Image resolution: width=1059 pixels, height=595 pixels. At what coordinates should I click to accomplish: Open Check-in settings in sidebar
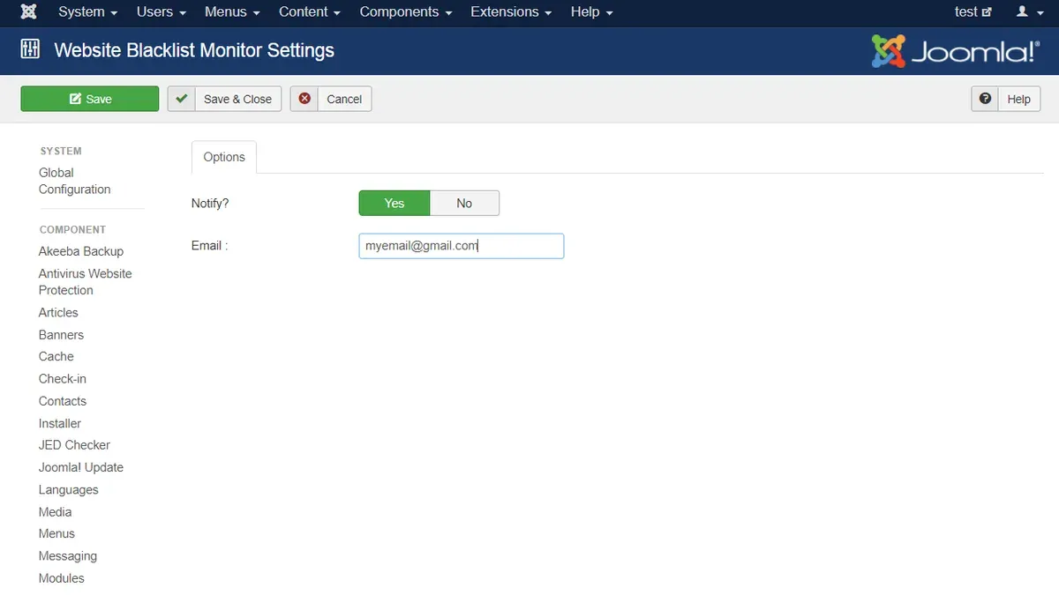(x=63, y=379)
